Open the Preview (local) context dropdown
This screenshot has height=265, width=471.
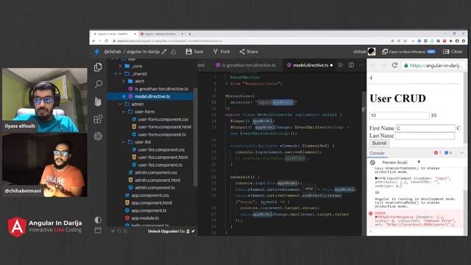401,162
